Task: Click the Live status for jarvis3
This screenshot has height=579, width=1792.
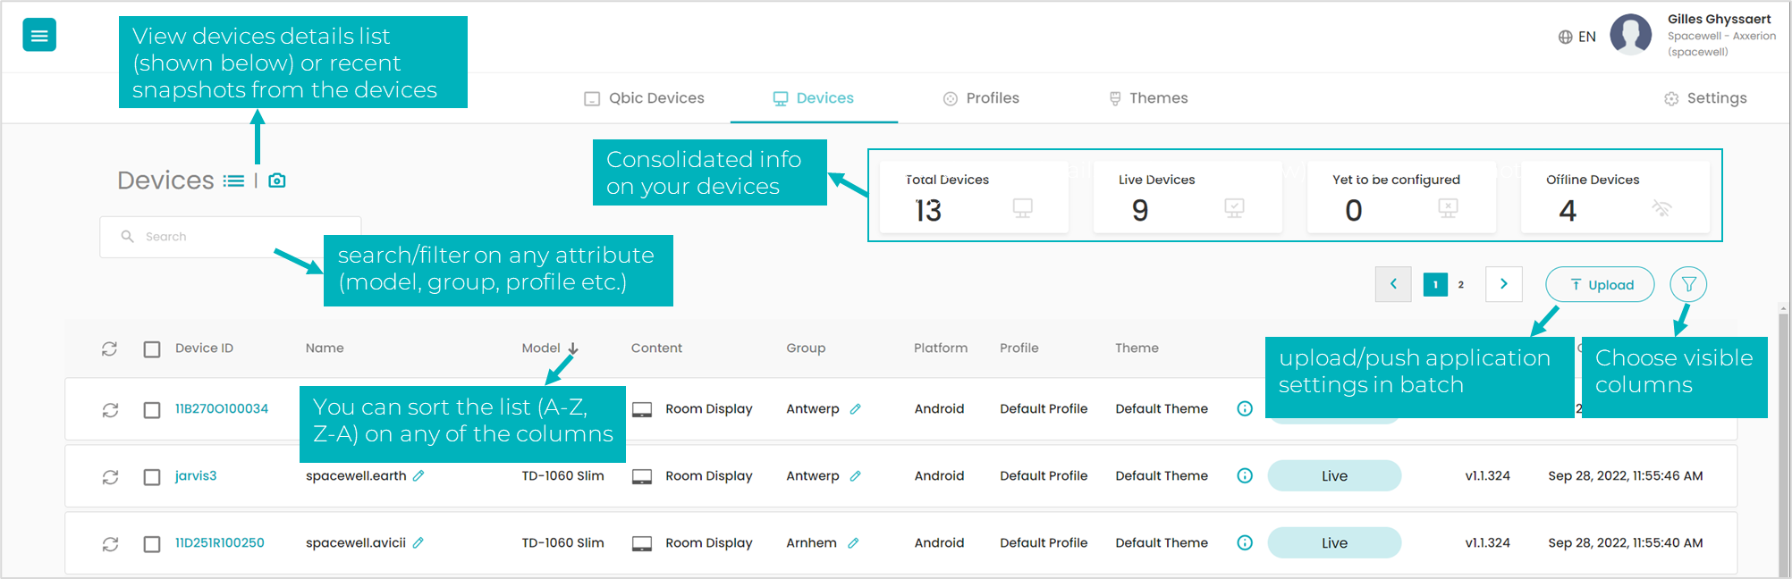Action: pos(1334,475)
